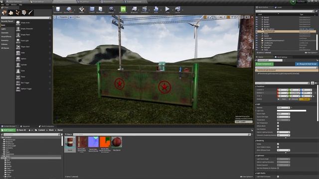The height and width of the screenshot is (179, 319).
Task: Click the Launch toolbar icon
Action: pos(177,9)
